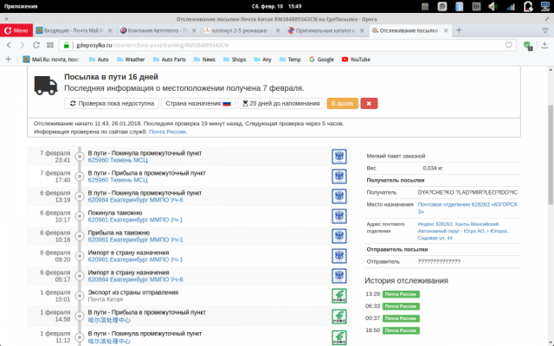Open 620984 Екатеринбург ММПО Уч-6 at 13:19
This screenshot has width=554, height=346.
135,200
